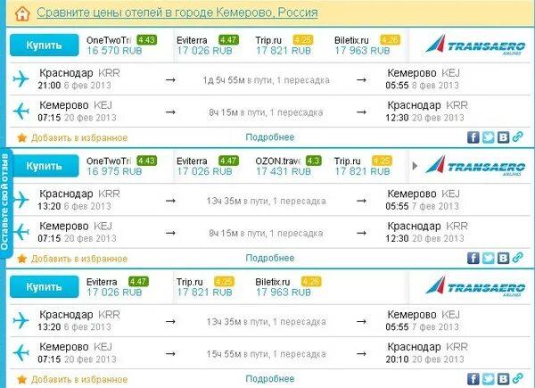Expand more agency offers arrow in second result

[415, 166]
